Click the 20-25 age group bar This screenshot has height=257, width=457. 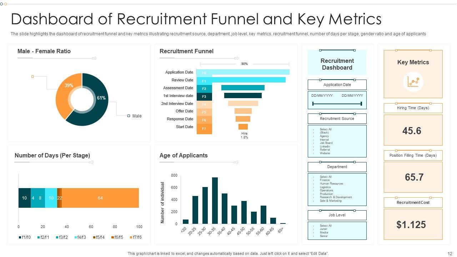click(195, 210)
